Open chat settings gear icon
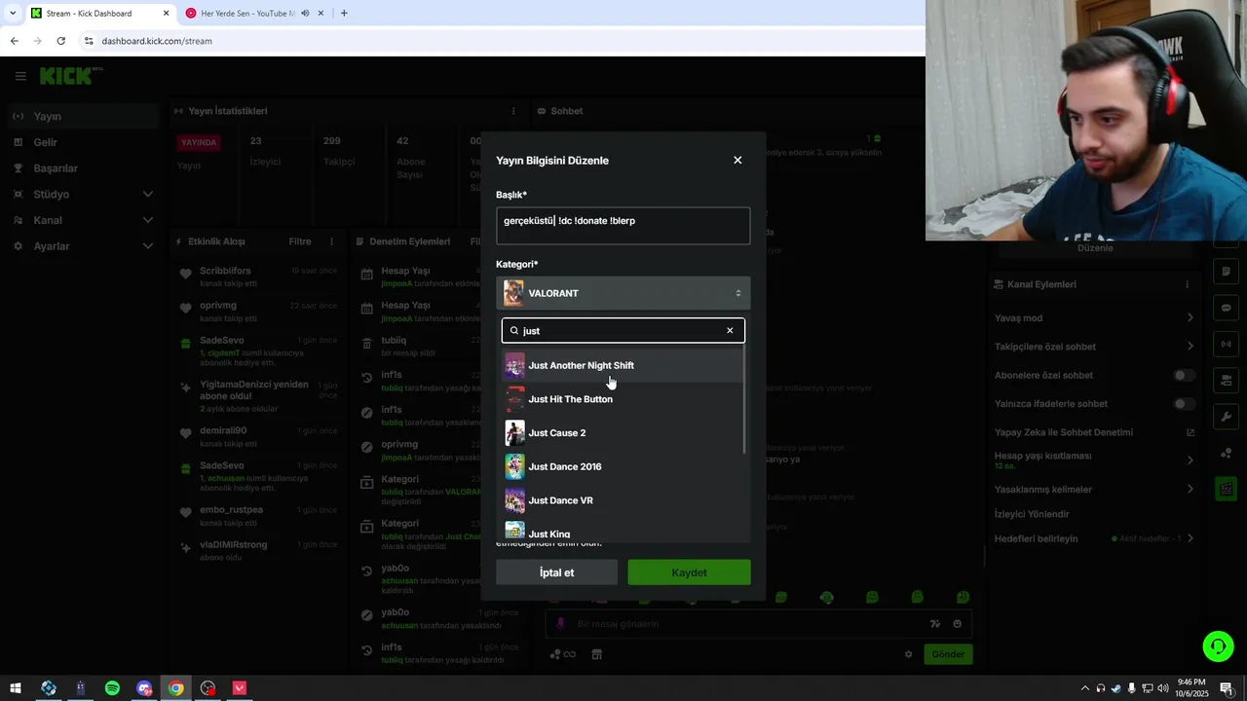The image size is (1247, 701). coord(909,654)
